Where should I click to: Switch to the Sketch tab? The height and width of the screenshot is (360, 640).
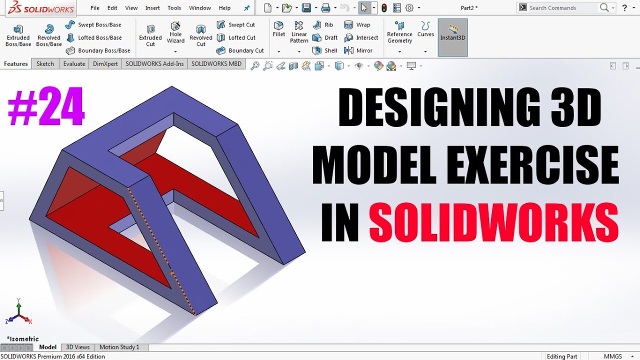pyautogui.click(x=45, y=64)
